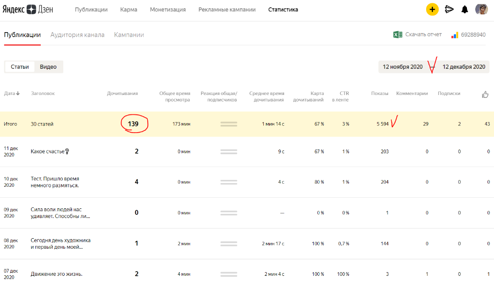The height and width of the screenshot is (285, 494).
Task: Click the Metrika counter chart icon
Action: point(455,35)
